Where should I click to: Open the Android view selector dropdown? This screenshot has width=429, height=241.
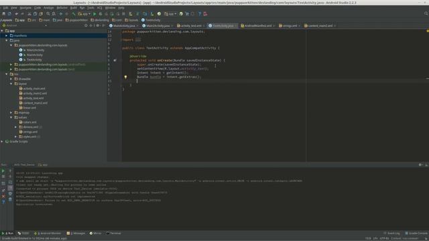click(x=25, y=25)
